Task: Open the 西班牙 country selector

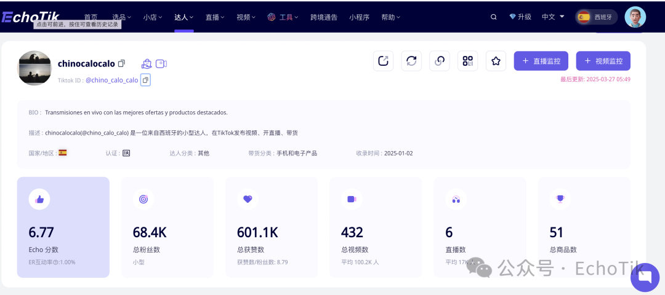Action: tap(596, 17)
